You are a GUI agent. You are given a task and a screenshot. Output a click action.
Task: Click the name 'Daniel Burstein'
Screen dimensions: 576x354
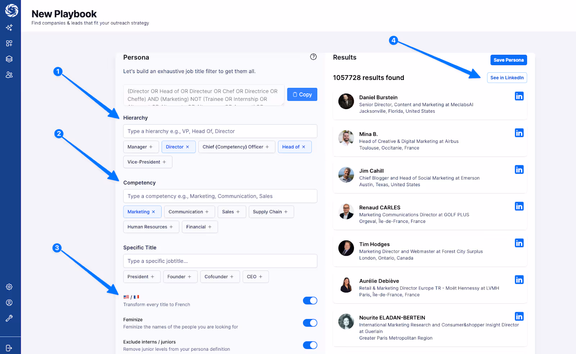[x=378, y=97]
